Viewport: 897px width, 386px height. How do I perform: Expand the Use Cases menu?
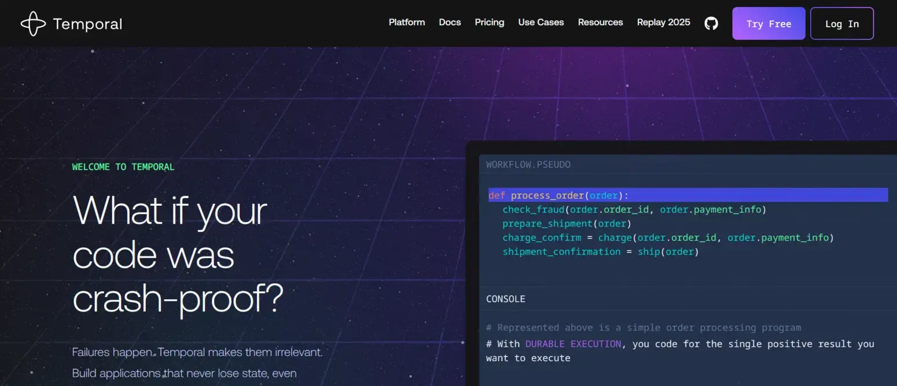point(541,23)
